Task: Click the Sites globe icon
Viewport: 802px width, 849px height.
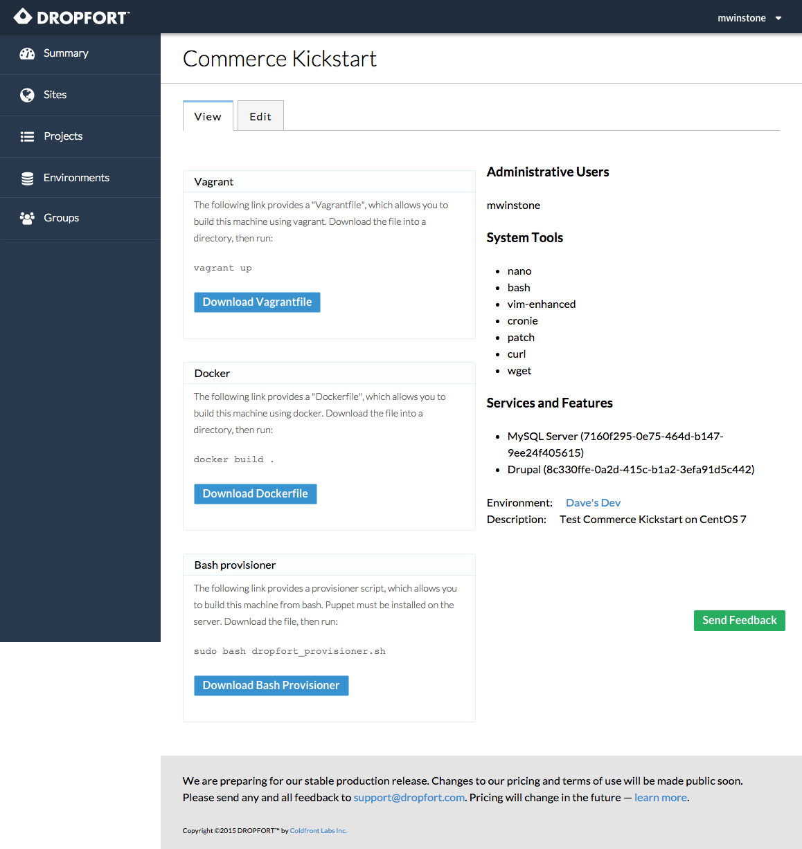Action: click(27, 95)
